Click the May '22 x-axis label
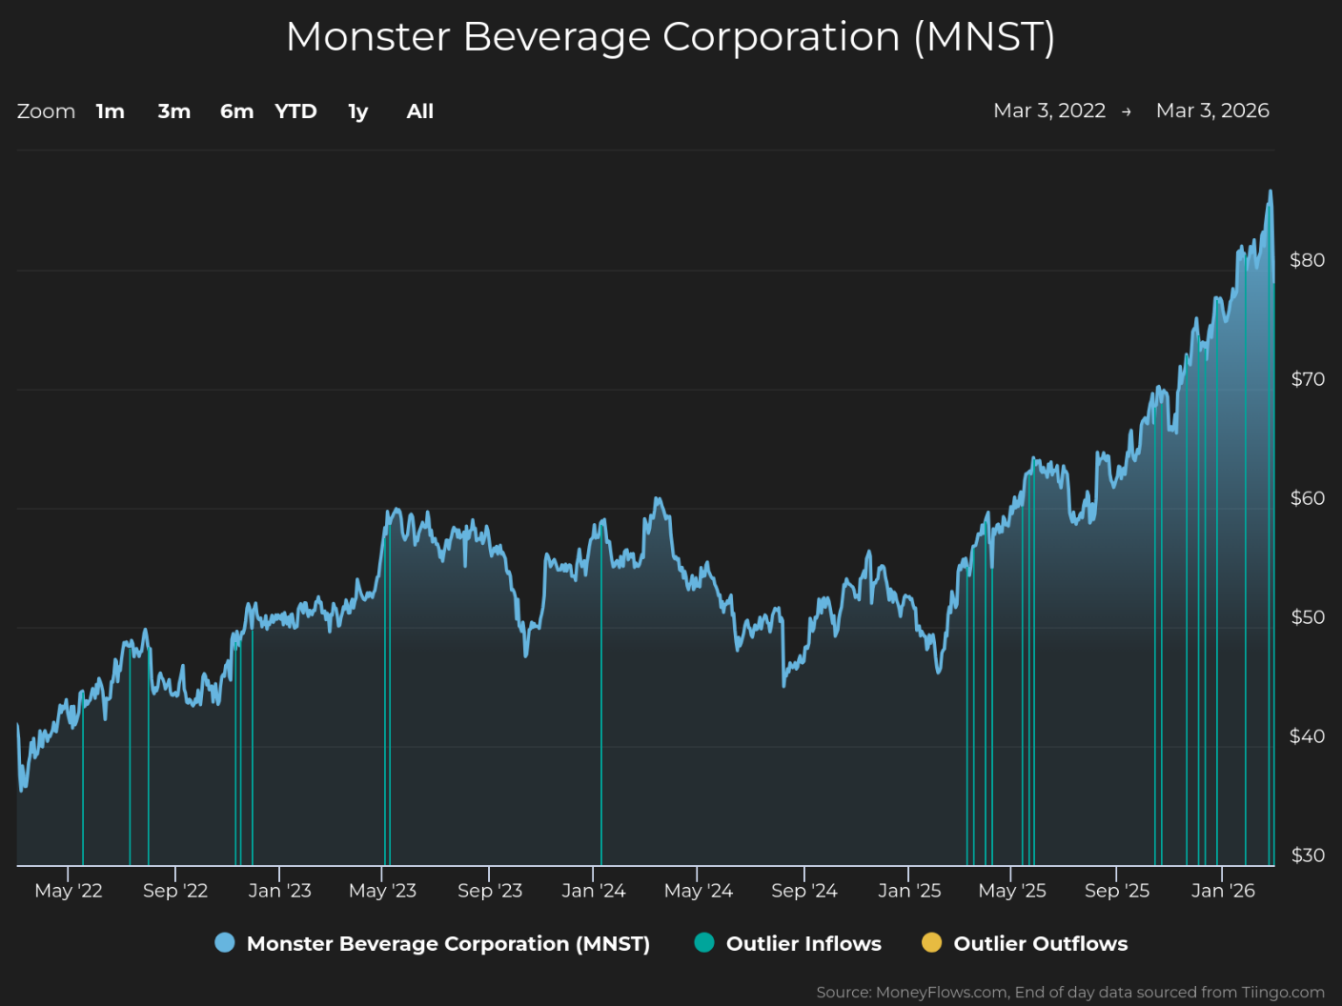This screenshot has width=1342, height=1006. (x=69, y=891)
